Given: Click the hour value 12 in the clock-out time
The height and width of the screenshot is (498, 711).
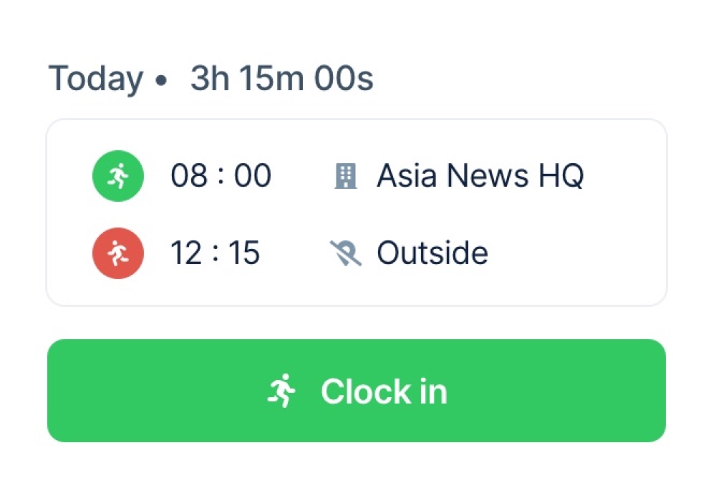Looking at the screenshot, I should [x=188, y=253].
